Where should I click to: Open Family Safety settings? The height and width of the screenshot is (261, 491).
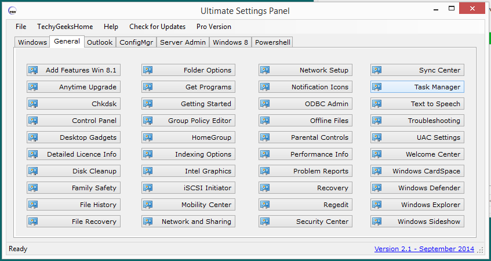(74, 188)
